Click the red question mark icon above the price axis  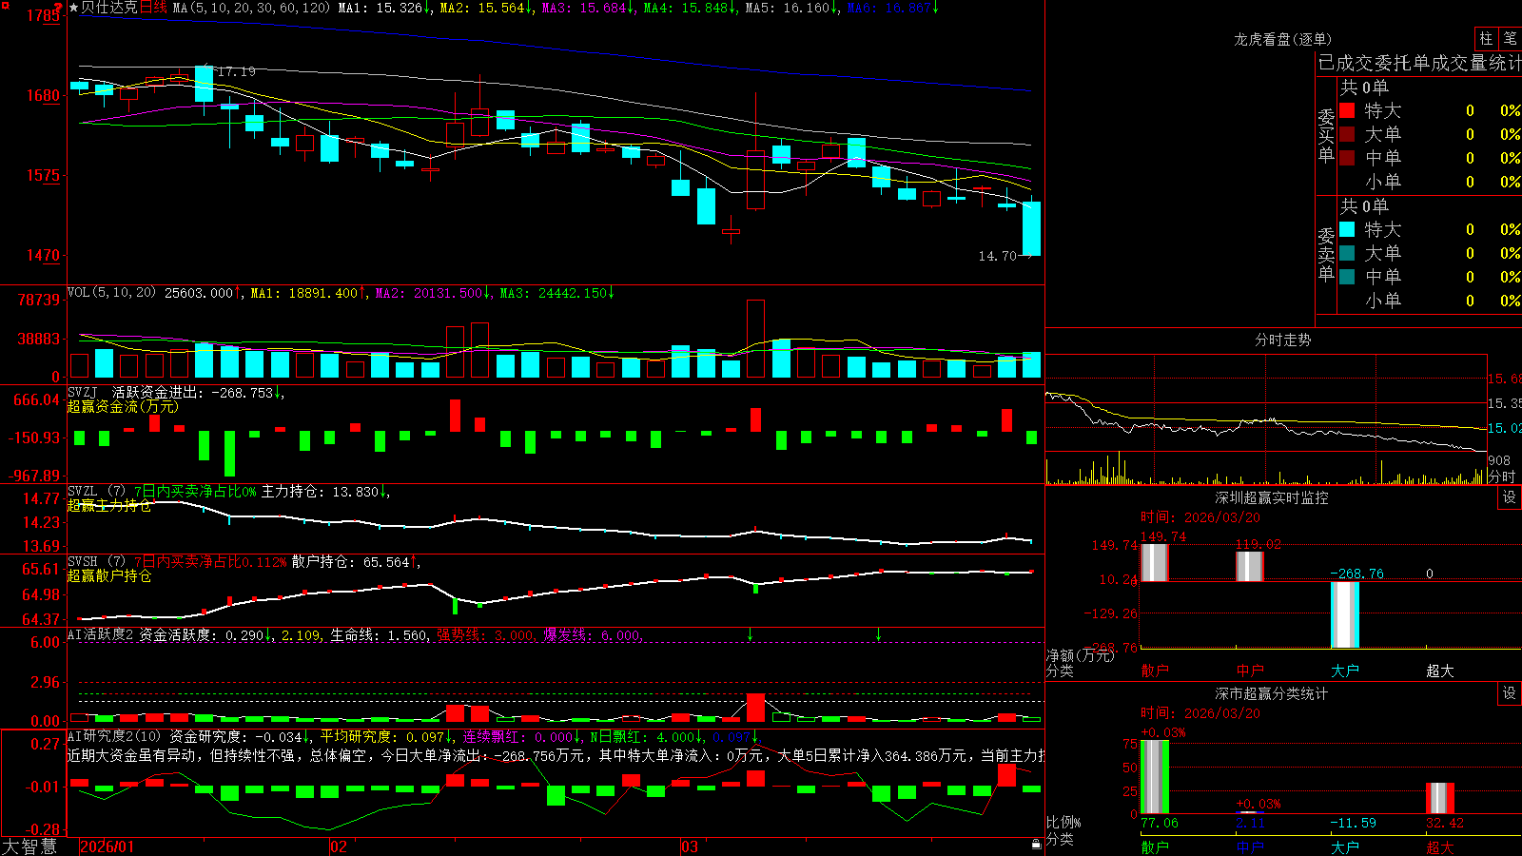point(57,8)
